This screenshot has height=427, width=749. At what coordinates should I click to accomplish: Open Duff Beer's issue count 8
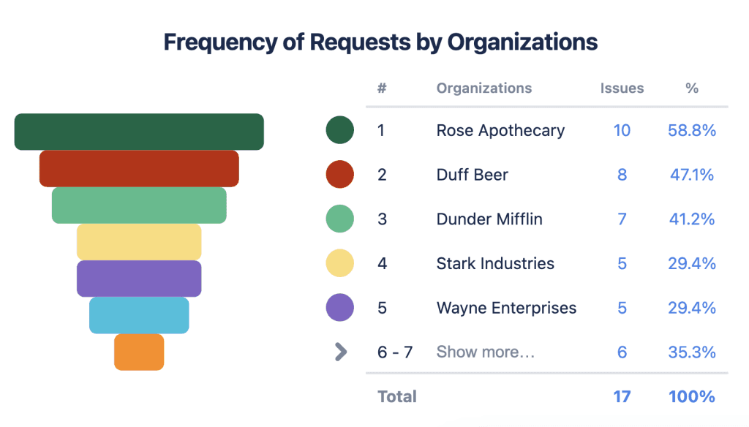coord(622,175)
